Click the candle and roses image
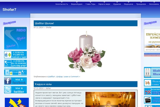Viewport: 160px width, 107px height. [x=86, y=52]
